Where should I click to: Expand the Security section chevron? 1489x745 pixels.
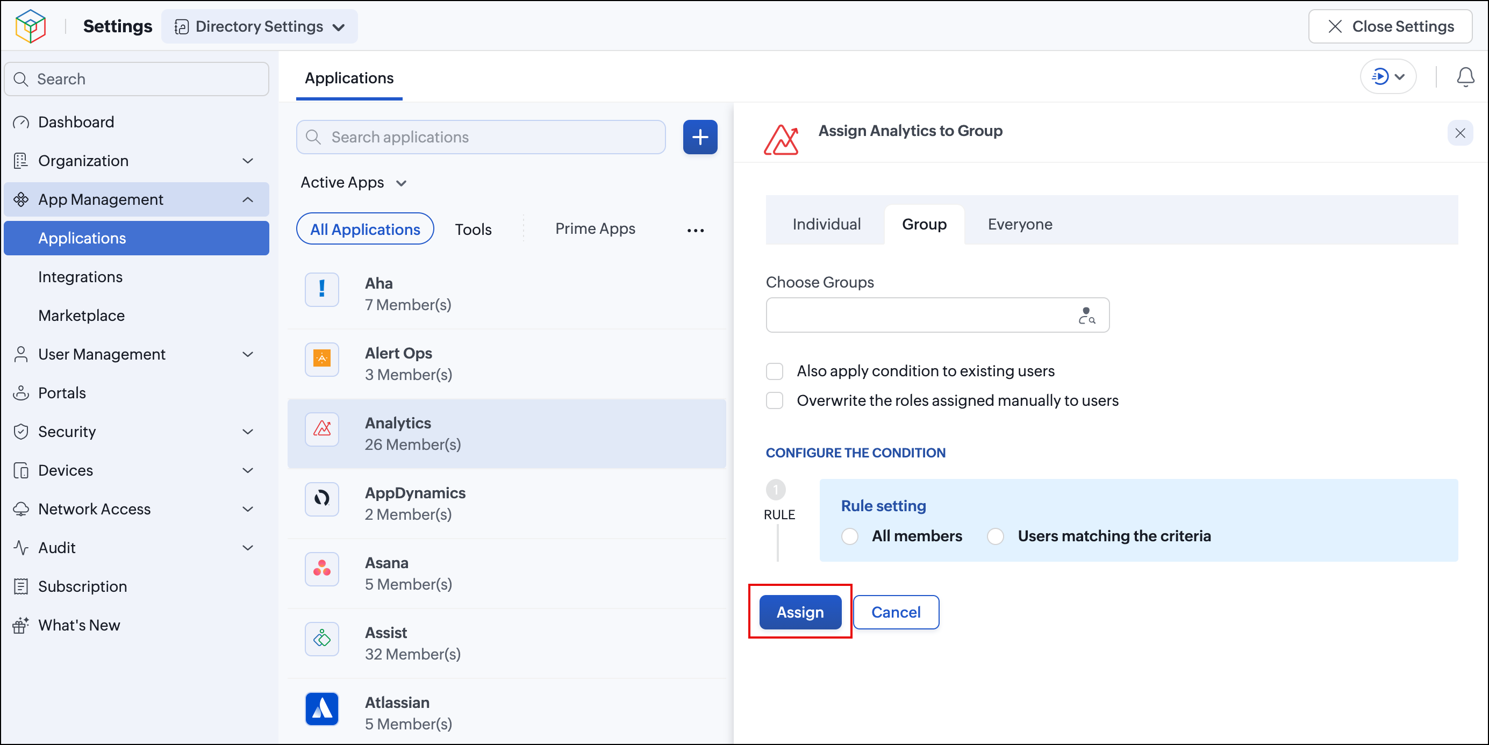click(x=248, y=432)
